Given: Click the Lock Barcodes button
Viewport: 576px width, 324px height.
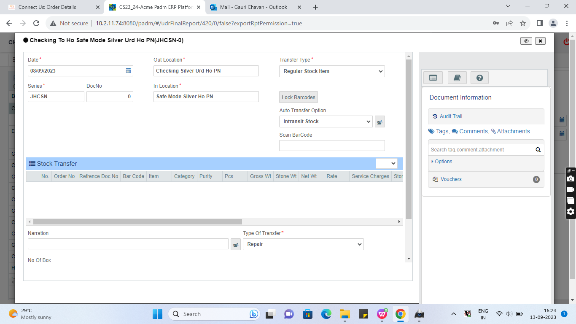Looking at the screenshot, I should (299, 97).
